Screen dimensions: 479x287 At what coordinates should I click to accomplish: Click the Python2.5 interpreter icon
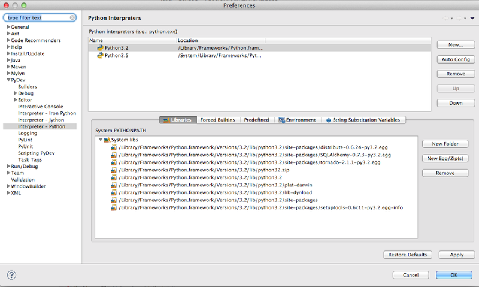(100, 55)
